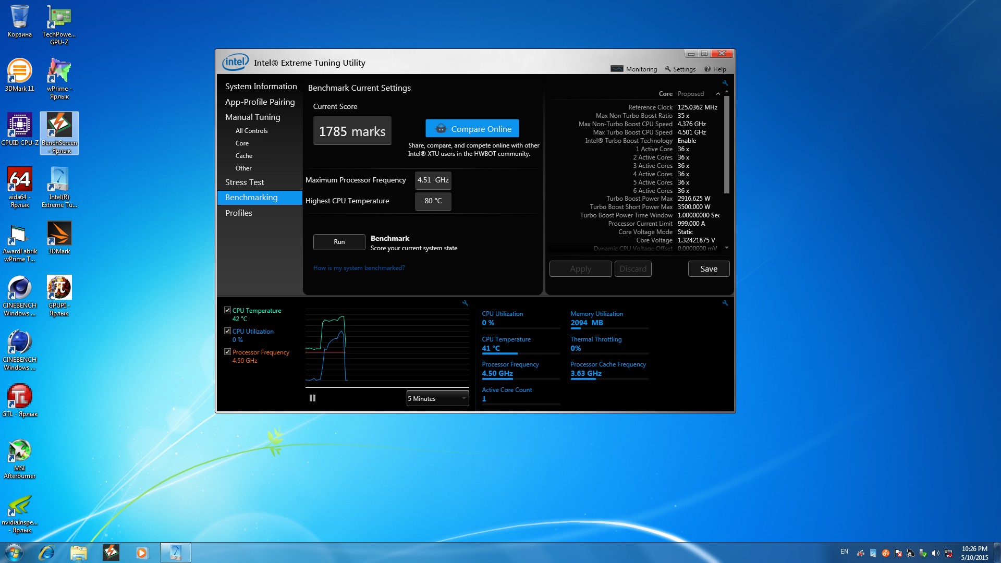Image resolution: width=1001 pixels, height=563 pixels.
Task: Click Reference Clock value 125.0362 MHz
Action: tap(697, 107)
